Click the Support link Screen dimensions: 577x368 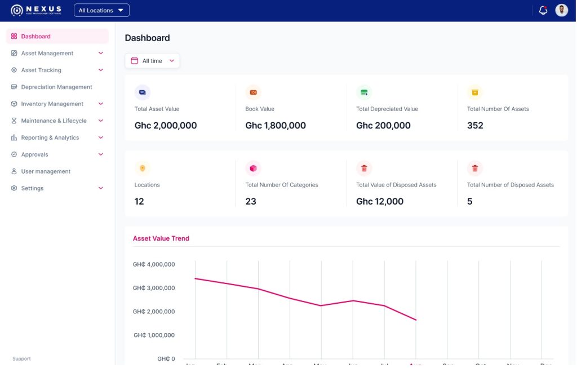21,359
